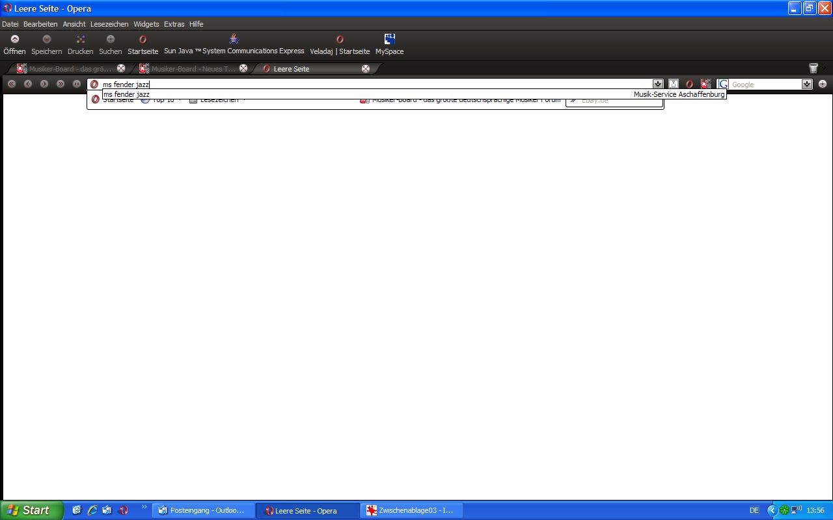Viewport: 833px width, 520px height.
Task: Open the Hilfe menu
Action: [197, 24]
